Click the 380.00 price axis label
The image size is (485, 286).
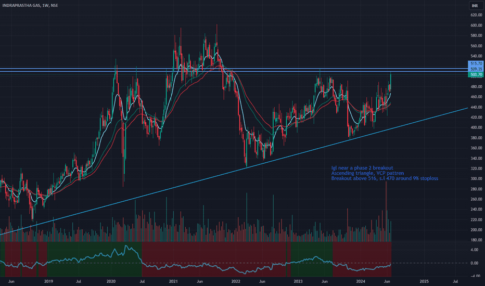point(476,138)
